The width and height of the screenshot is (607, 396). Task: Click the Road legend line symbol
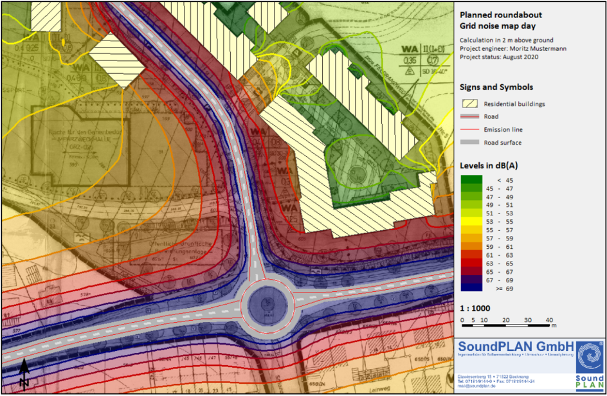(470, 117)
